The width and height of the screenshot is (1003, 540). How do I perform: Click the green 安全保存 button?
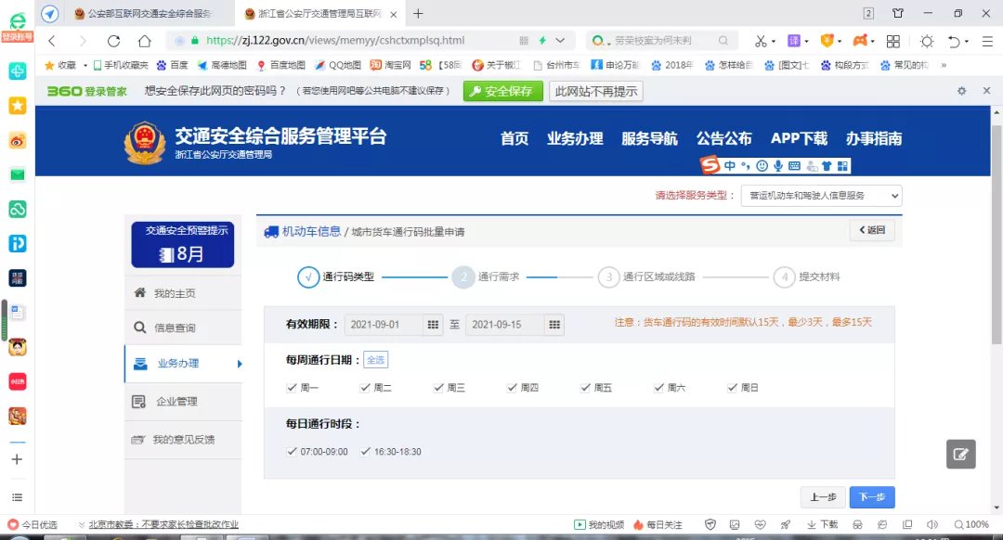(x=502, y=91)
